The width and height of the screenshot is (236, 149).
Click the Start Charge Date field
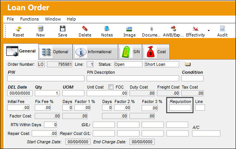click(78, 142)
